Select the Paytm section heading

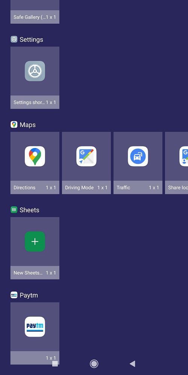(29, 295)
